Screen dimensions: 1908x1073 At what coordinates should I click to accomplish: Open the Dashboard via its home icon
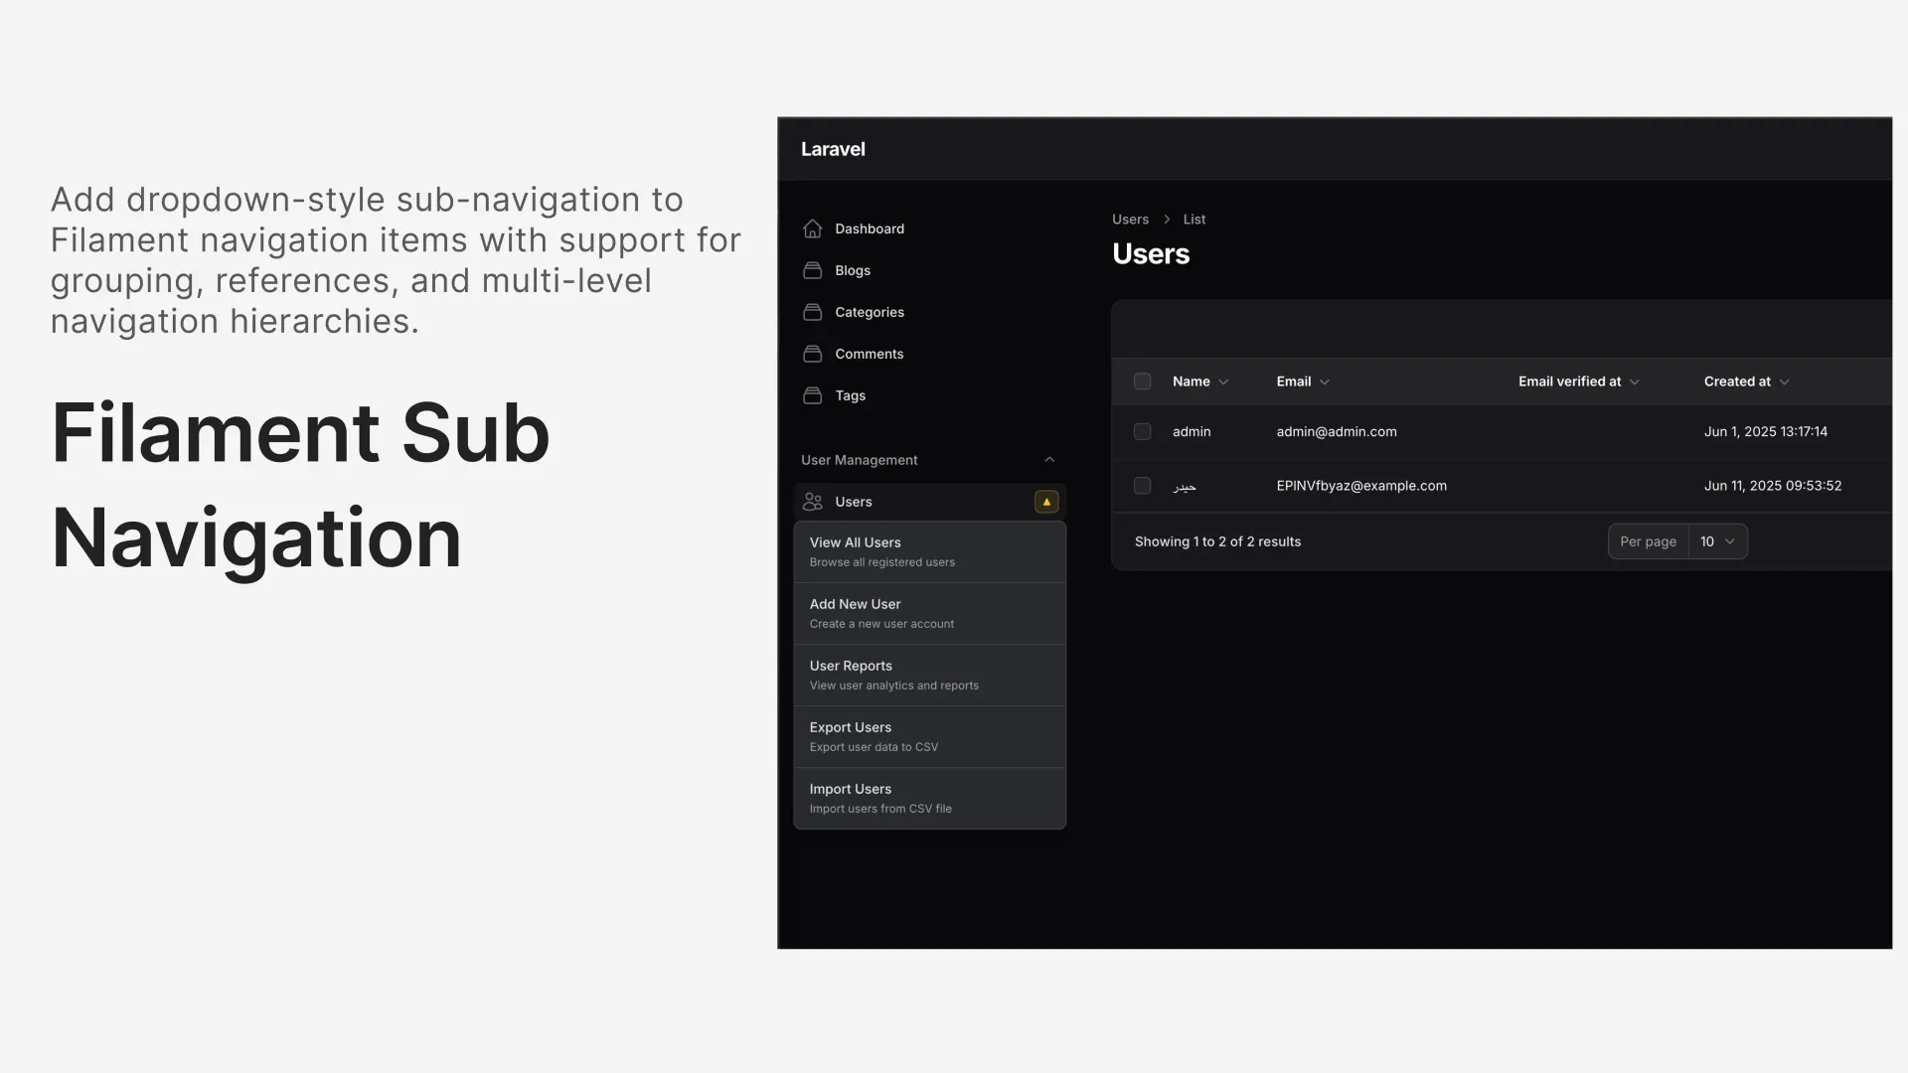coord(812,228)
